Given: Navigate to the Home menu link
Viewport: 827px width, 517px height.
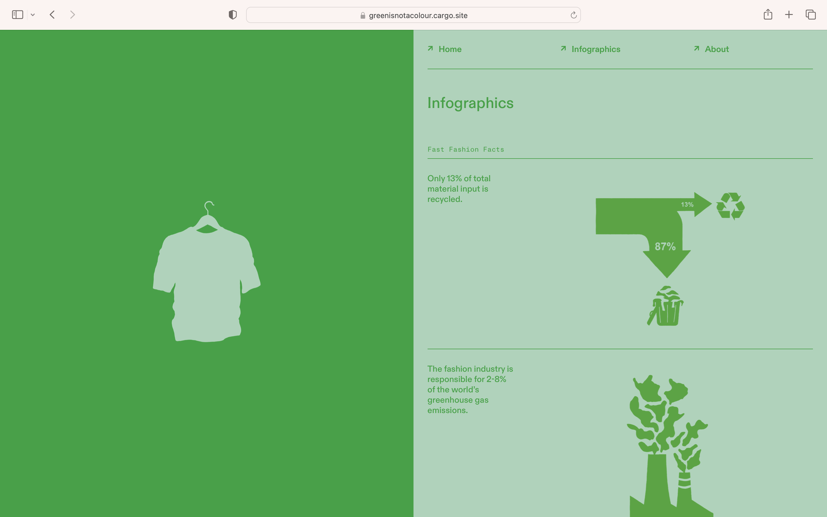Looking at the screenshot, I should point(450,49).
